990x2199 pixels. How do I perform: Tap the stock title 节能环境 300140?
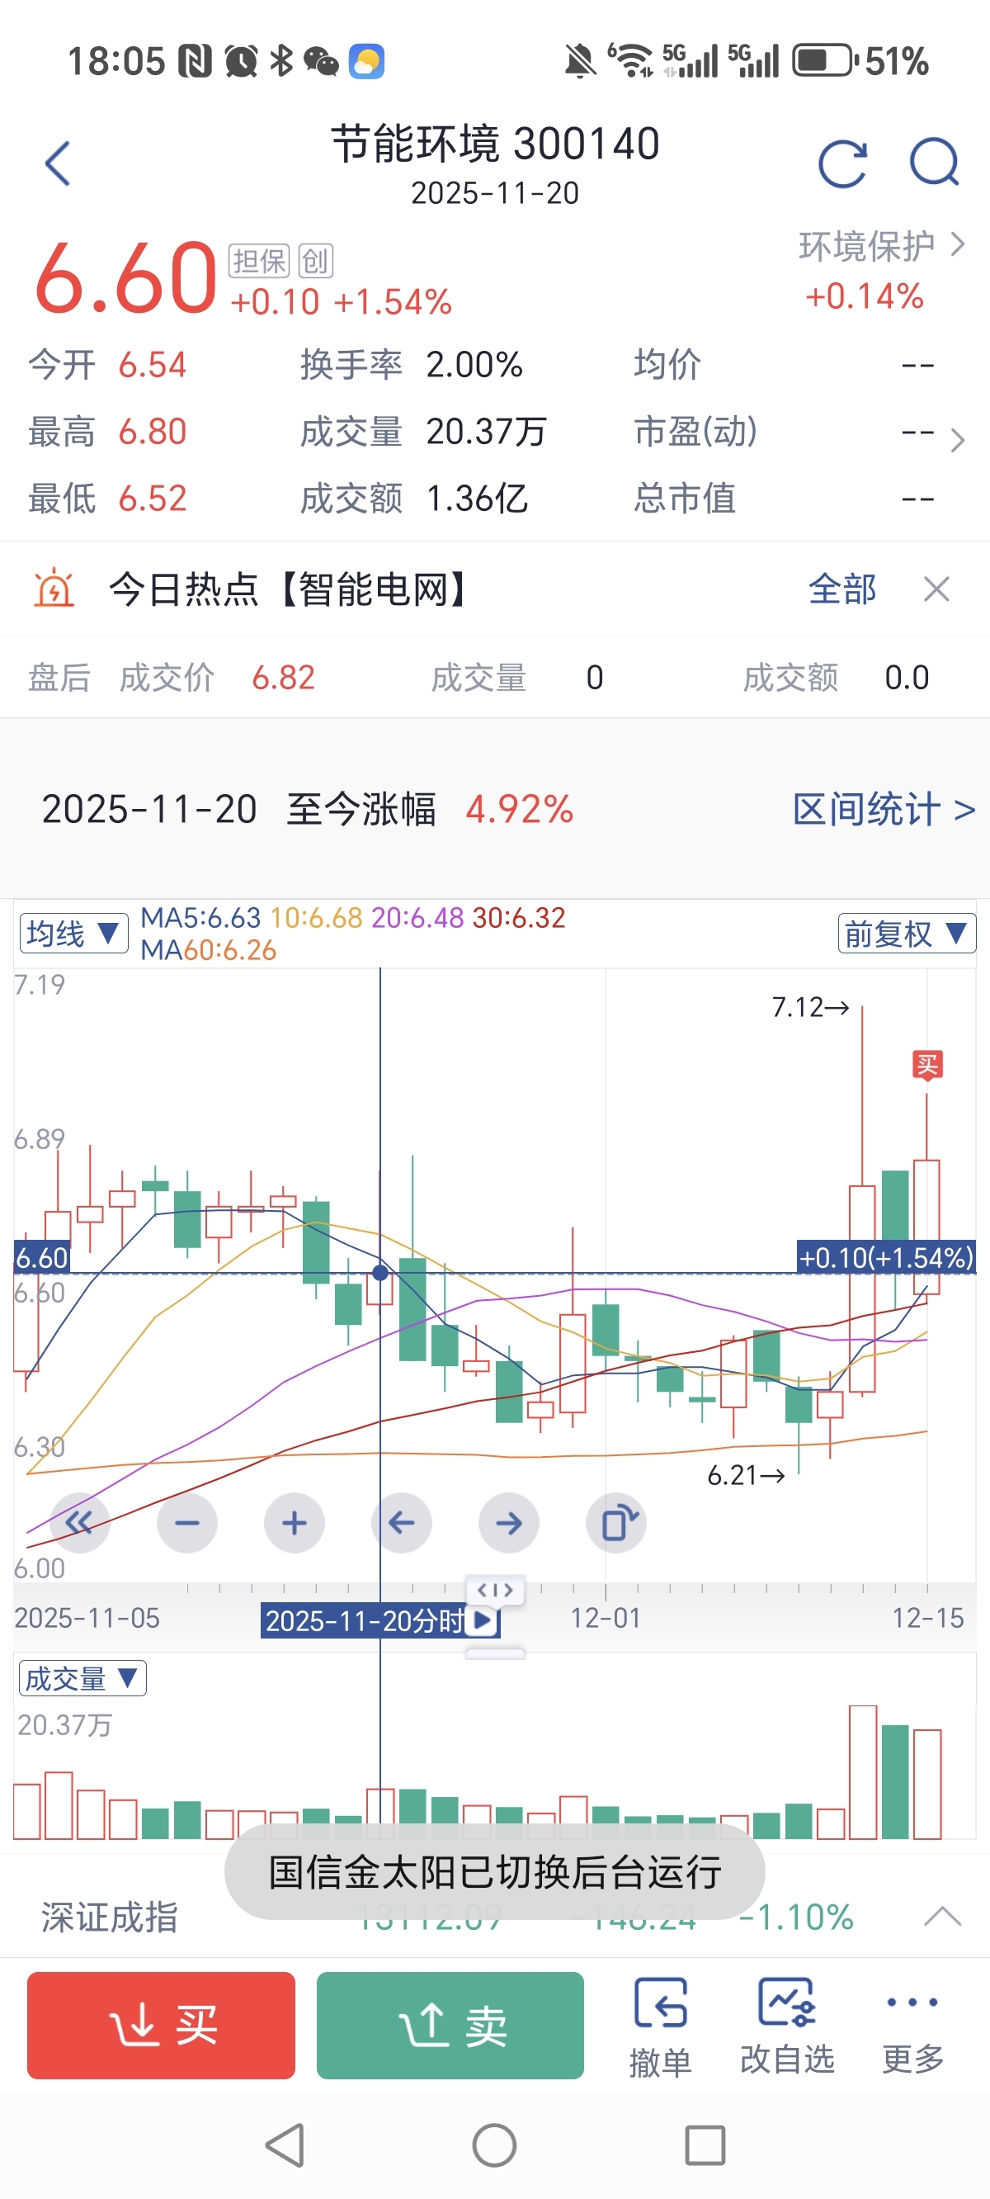(495, 144)
